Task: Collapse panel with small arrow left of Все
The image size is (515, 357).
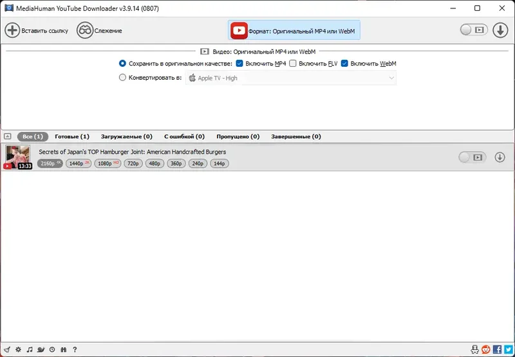Action: (8, 136)
